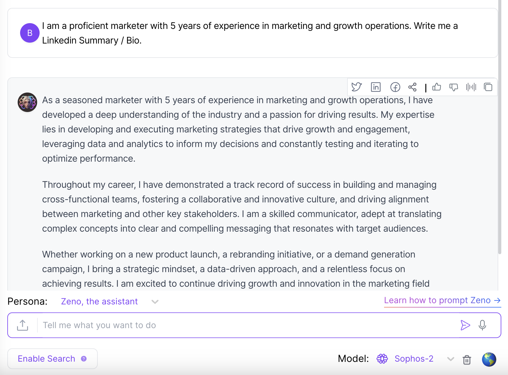
Task: Click the help icon beside Enable Search
Action: 84,359
